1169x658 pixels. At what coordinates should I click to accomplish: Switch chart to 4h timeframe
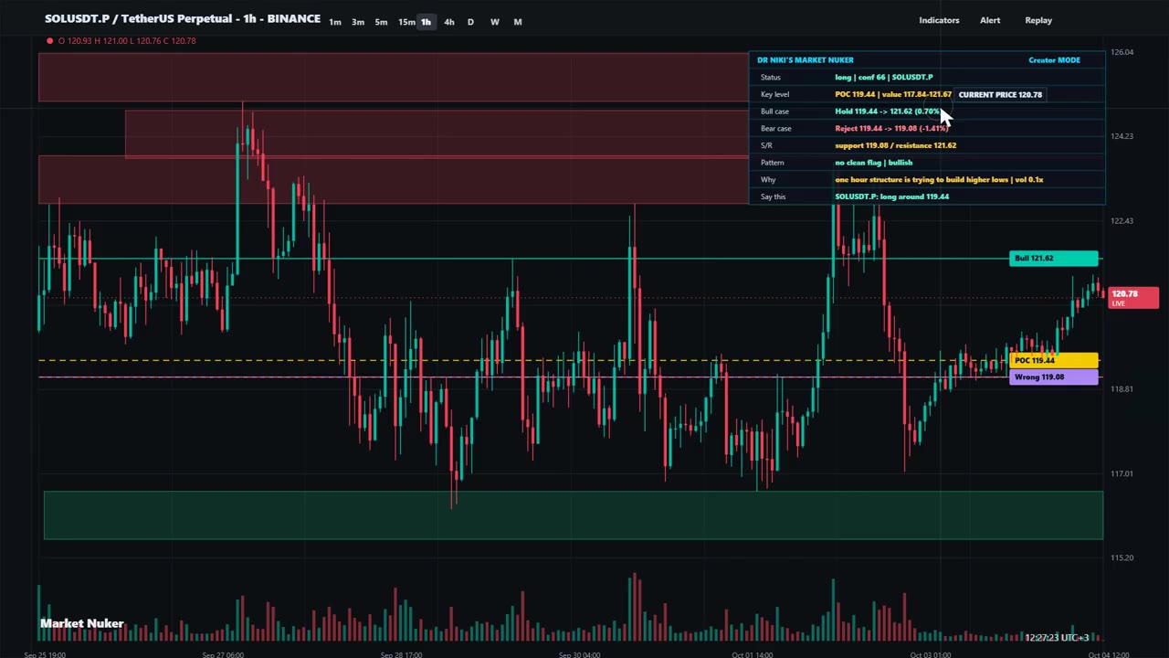tap(448, 22)
